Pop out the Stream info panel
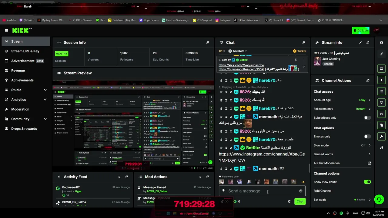 [x=368, y=43]
